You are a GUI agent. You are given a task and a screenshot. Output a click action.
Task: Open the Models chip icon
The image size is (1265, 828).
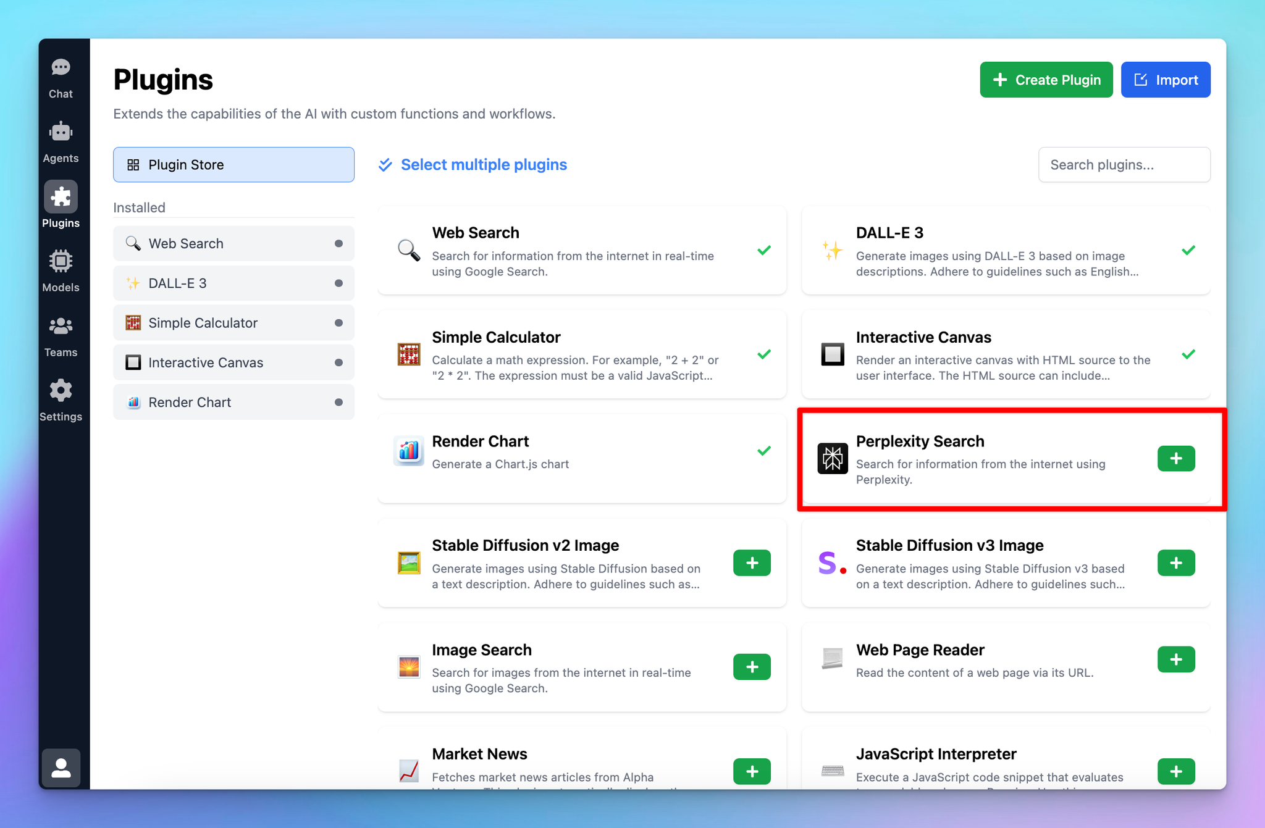[x=61, y=261]
